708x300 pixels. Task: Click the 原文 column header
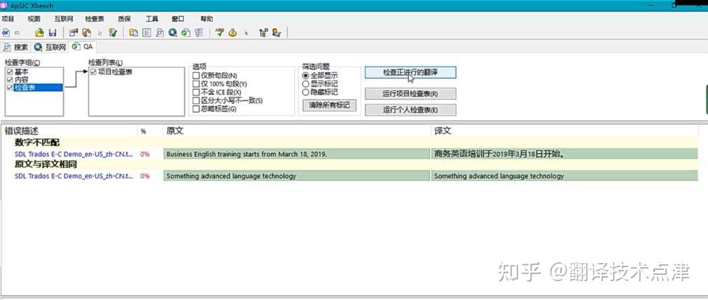[296, 131]
